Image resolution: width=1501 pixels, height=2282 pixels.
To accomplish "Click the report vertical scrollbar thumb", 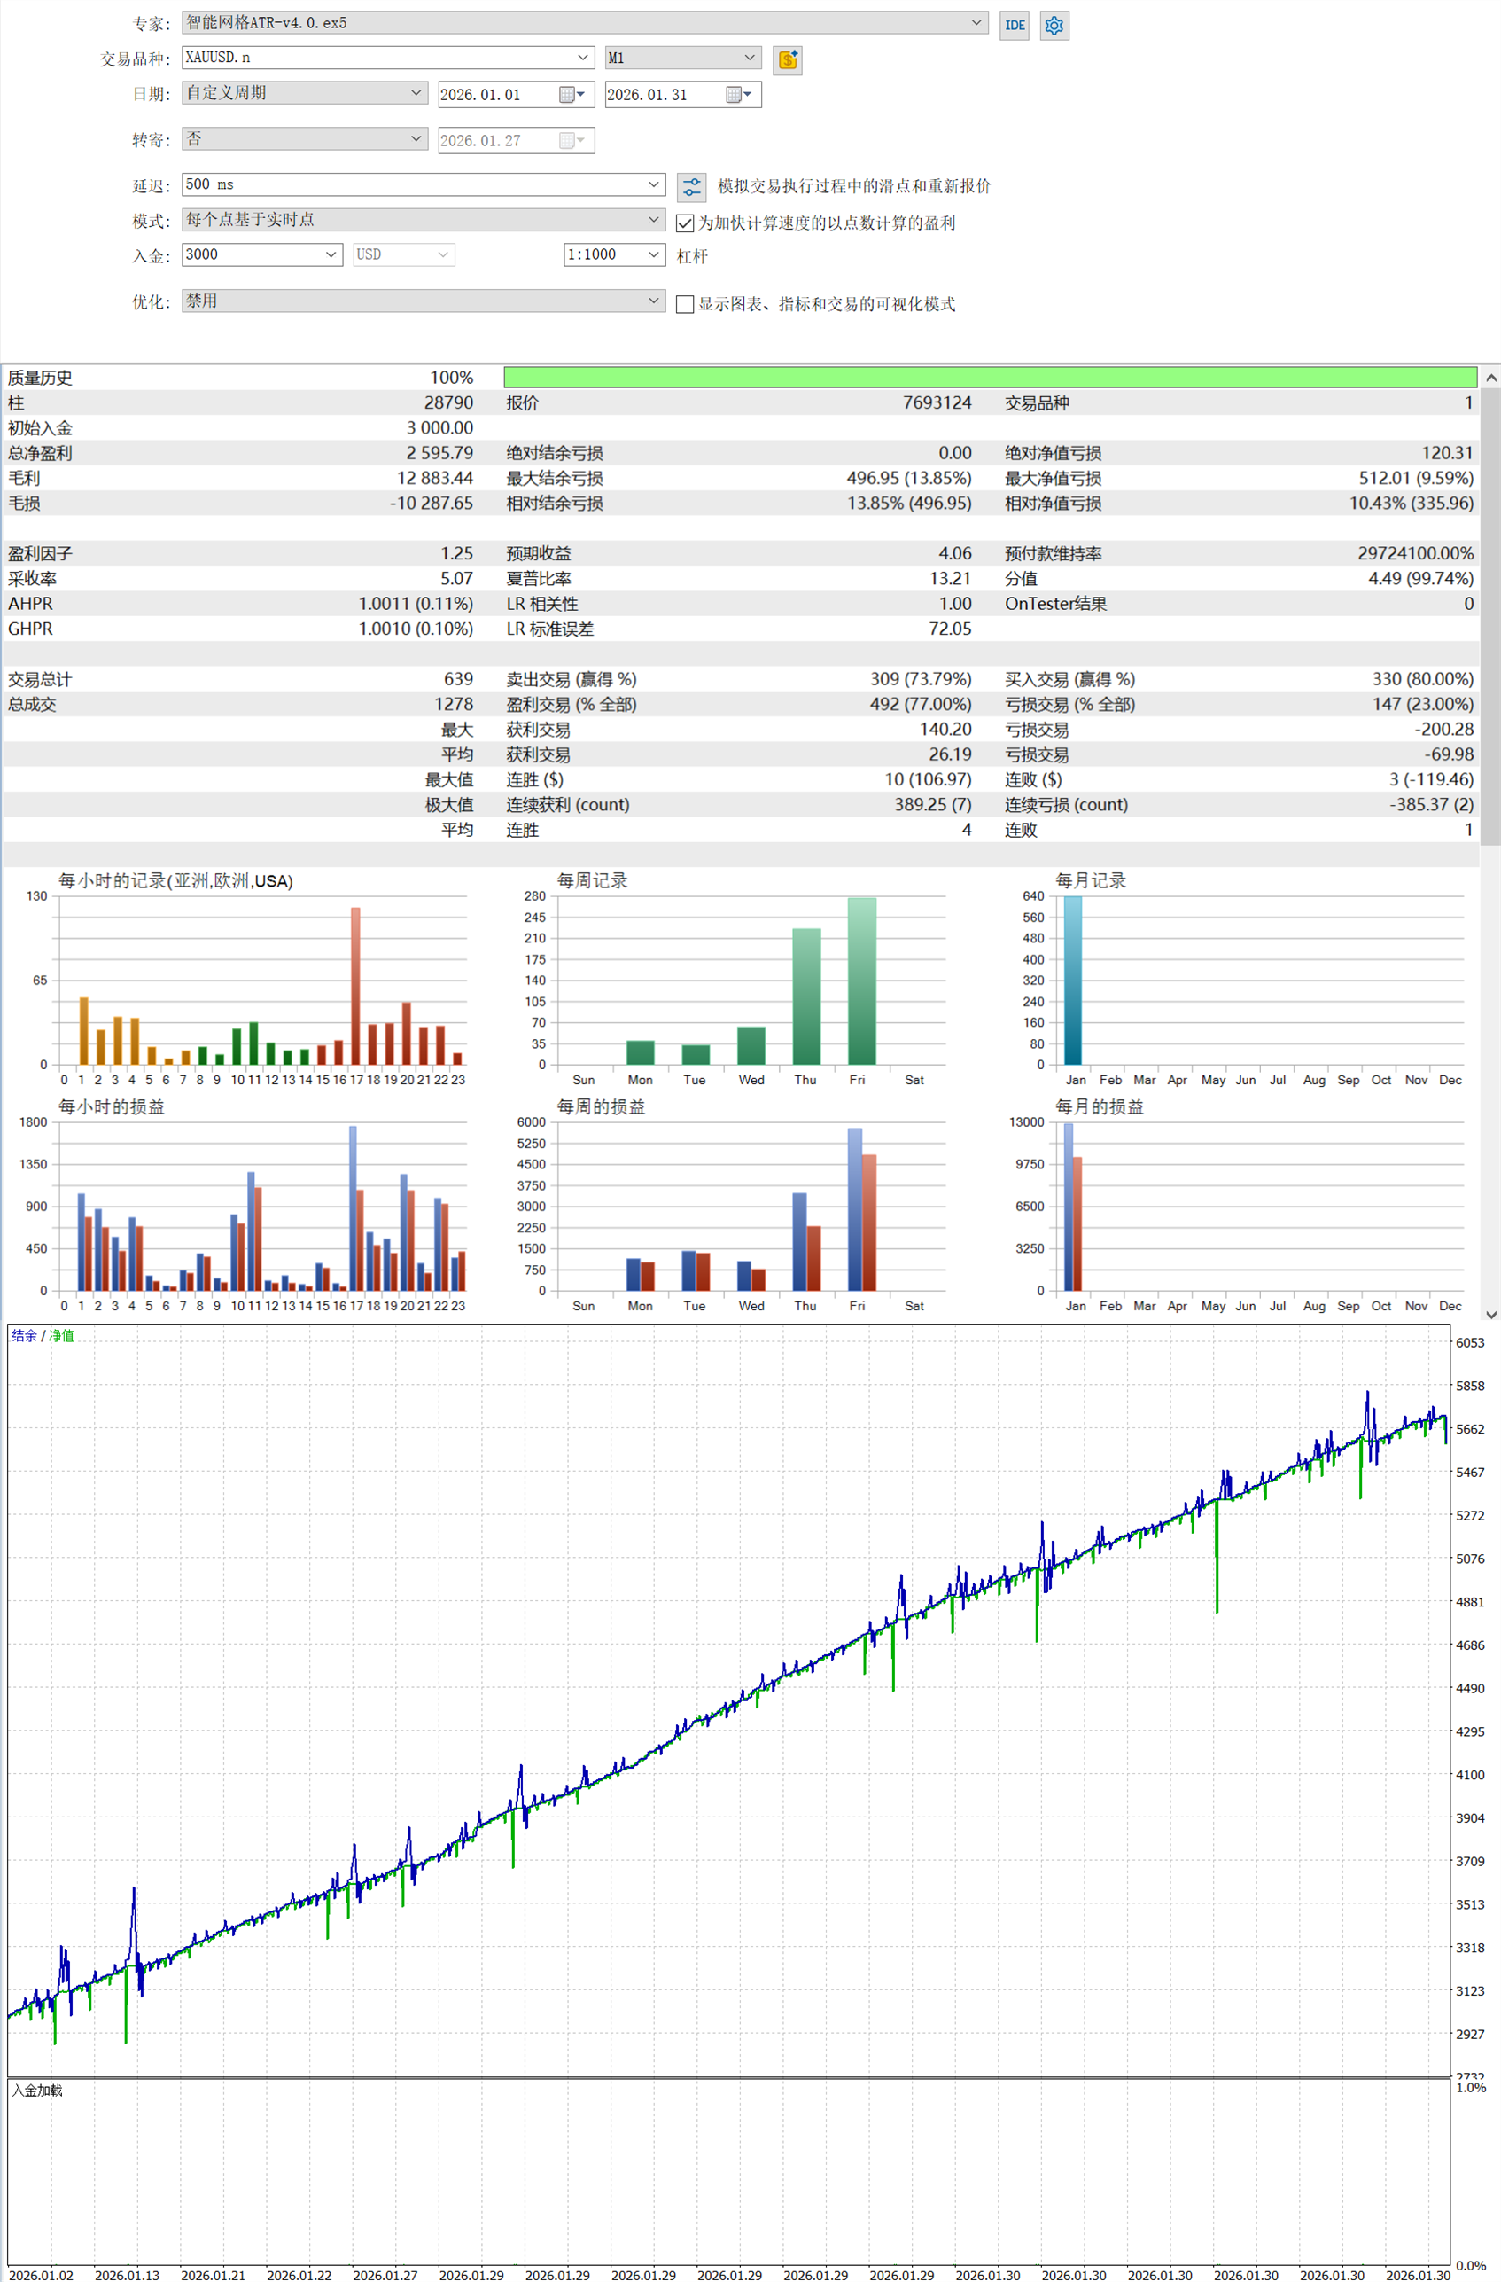I will 1490,615.
